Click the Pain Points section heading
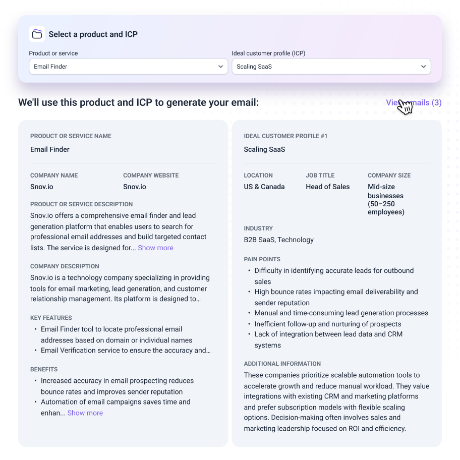This screenshot has width=460, height=460. 262,259
